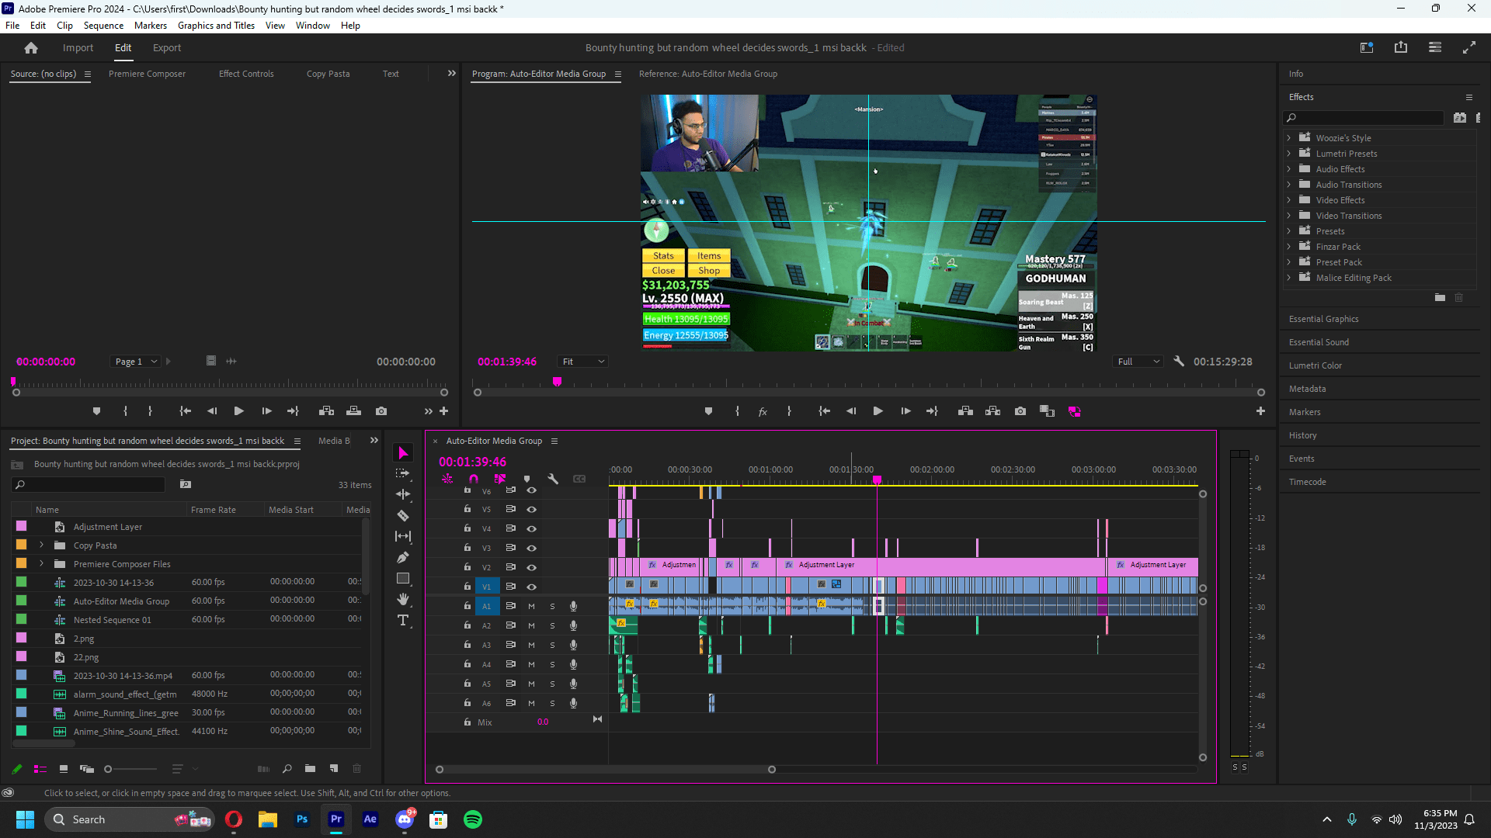The height and width of the screenshot is (838, 1491).
Task: Select the Pen tool in the tools panel
Action: [x=403, y=557]
